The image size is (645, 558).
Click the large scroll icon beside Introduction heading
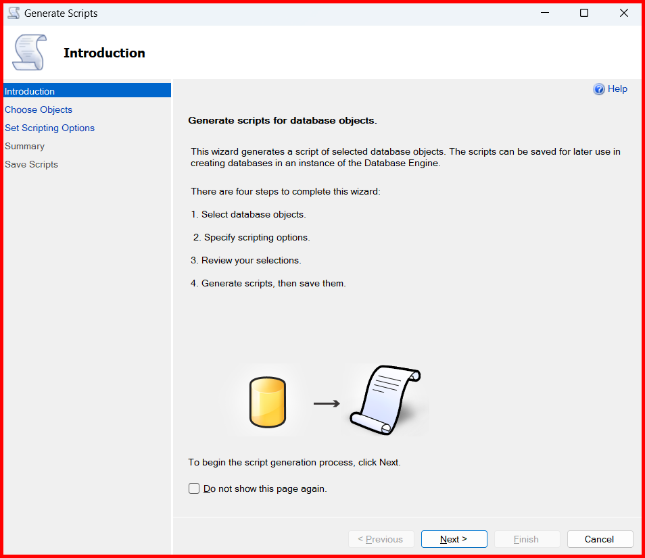[x=30, y=53]
